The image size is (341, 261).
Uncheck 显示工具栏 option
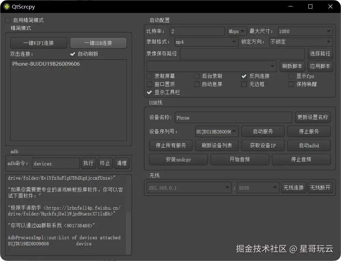pyautogui.click(x=149, y=93)
